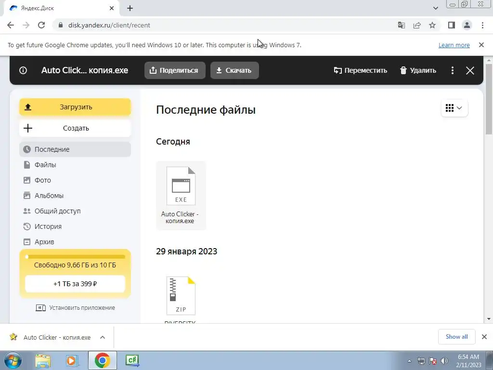Viewport: 493px width, 370px height.
Task: Expand the grid view options dropdown
Action: tap(454, 108)
